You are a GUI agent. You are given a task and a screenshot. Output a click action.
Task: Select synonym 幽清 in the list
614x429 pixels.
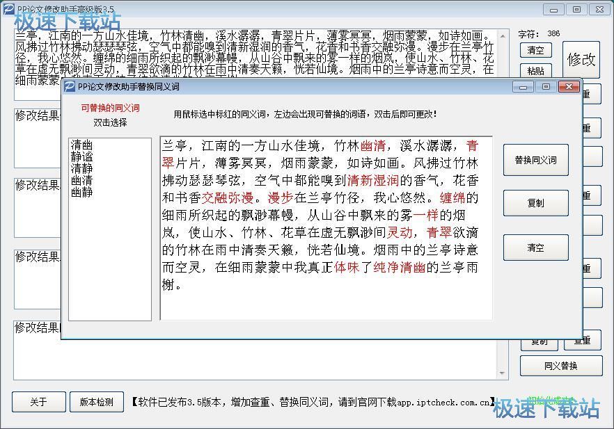pyautogui.click(x=82, y=180)
